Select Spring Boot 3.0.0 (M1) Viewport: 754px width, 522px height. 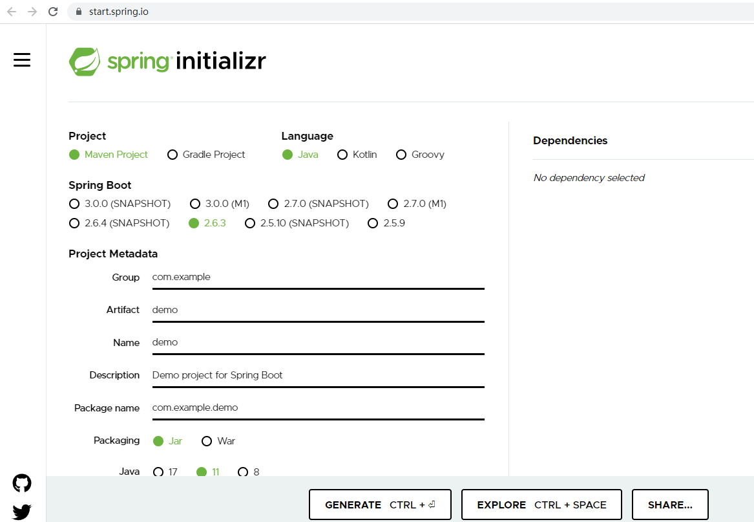click(219, 204)
